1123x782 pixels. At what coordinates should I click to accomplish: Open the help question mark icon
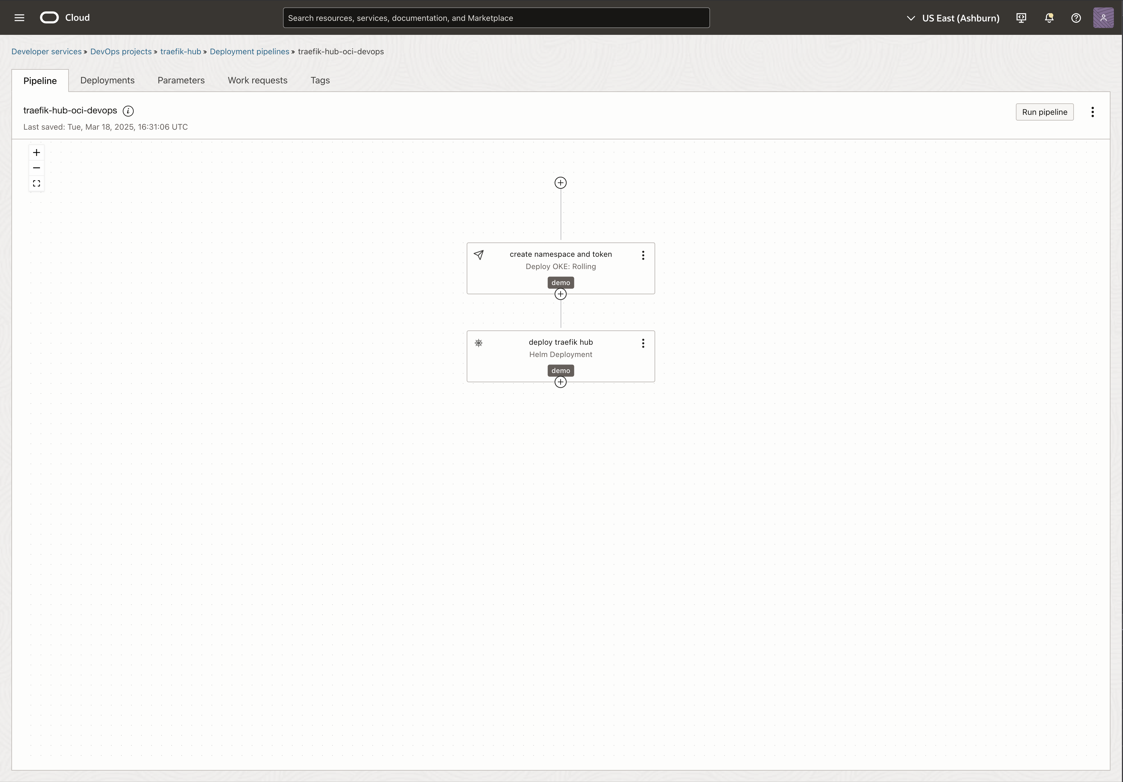(x=1076, y=18)
